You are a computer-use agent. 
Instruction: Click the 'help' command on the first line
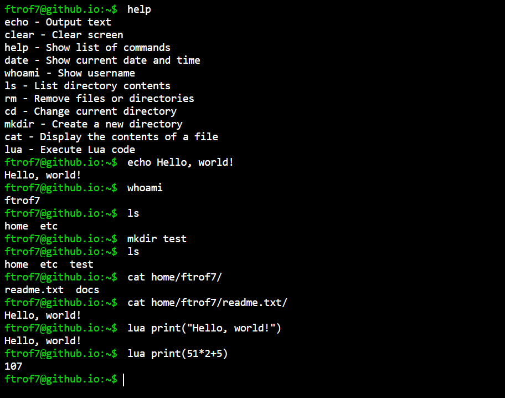point(139,9)
